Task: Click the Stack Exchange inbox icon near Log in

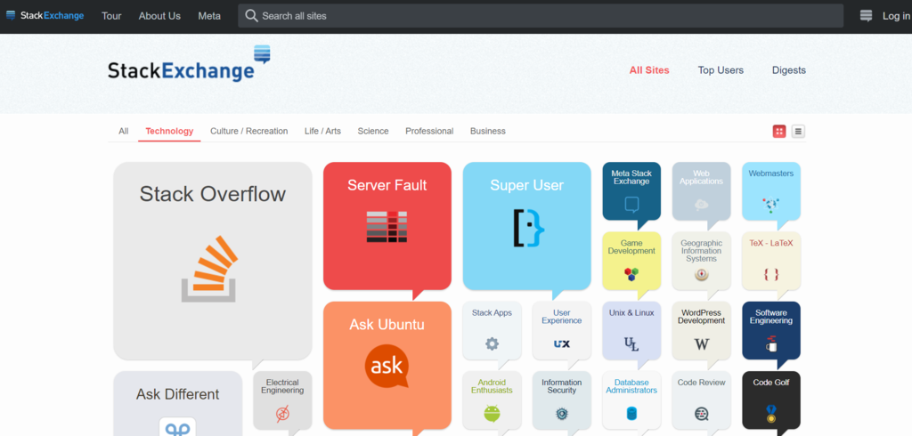Action: [x=866, y=16]
